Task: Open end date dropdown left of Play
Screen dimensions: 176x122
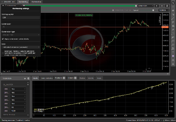Action: click(145, 6)
